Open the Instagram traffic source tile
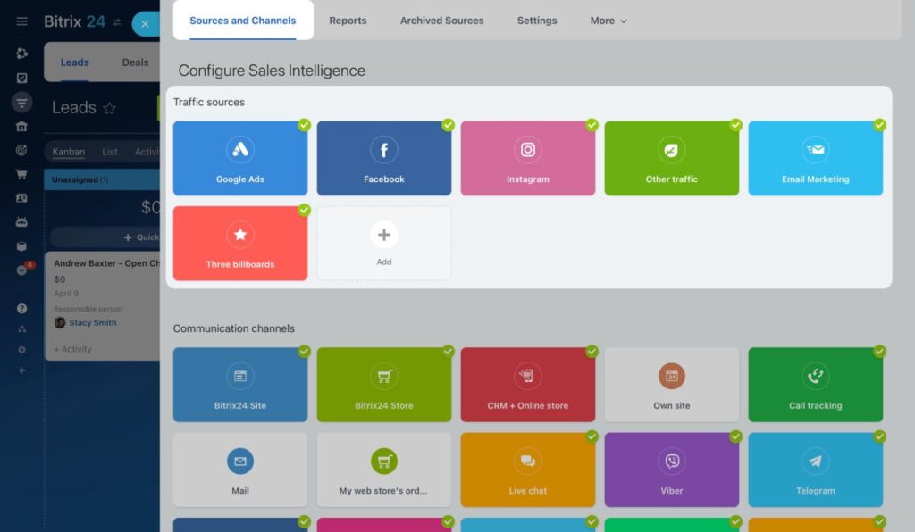Viewport: 915px width, 532px height. point(527,151)
